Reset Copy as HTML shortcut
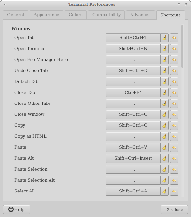191x217 pixels. pos(174,136)
